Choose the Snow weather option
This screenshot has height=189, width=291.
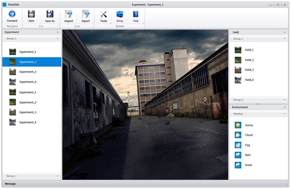tap(238, 165)
